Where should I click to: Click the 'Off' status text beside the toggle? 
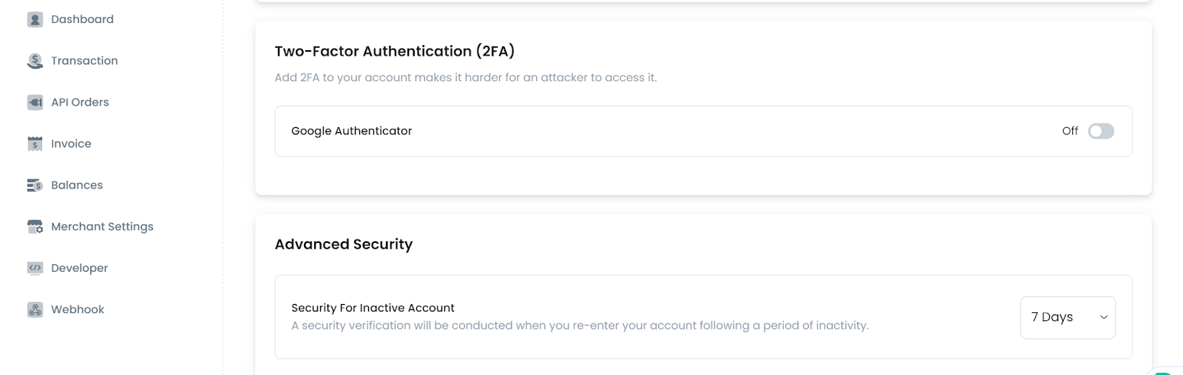[1070, 131]
